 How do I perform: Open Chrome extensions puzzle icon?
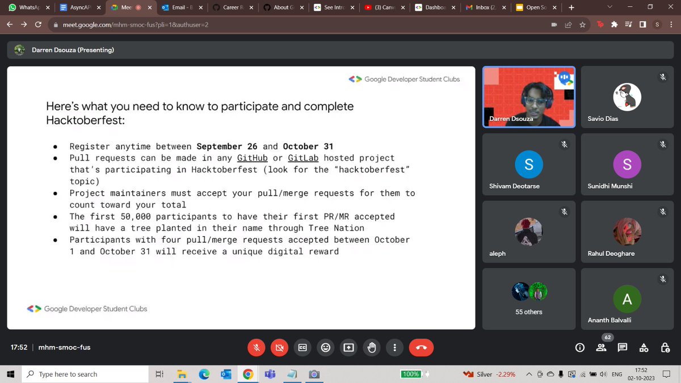point(614,25)
